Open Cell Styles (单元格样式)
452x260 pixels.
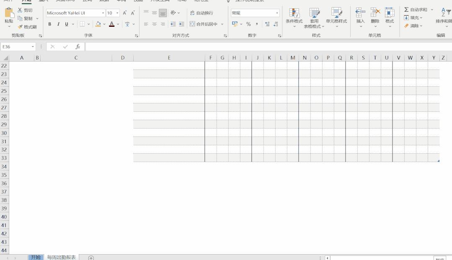point(336,18)
